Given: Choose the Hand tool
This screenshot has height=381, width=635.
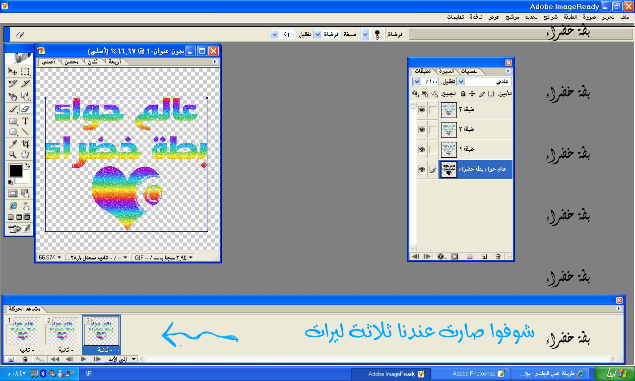Looking at the screenshot, I should (25, 155).
